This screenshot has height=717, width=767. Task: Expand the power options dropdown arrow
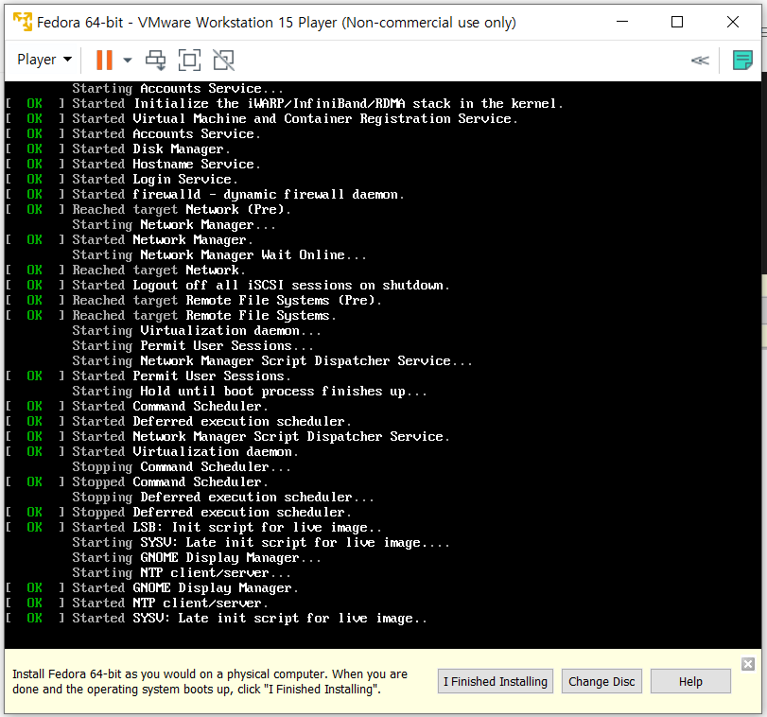click(128, 61)
